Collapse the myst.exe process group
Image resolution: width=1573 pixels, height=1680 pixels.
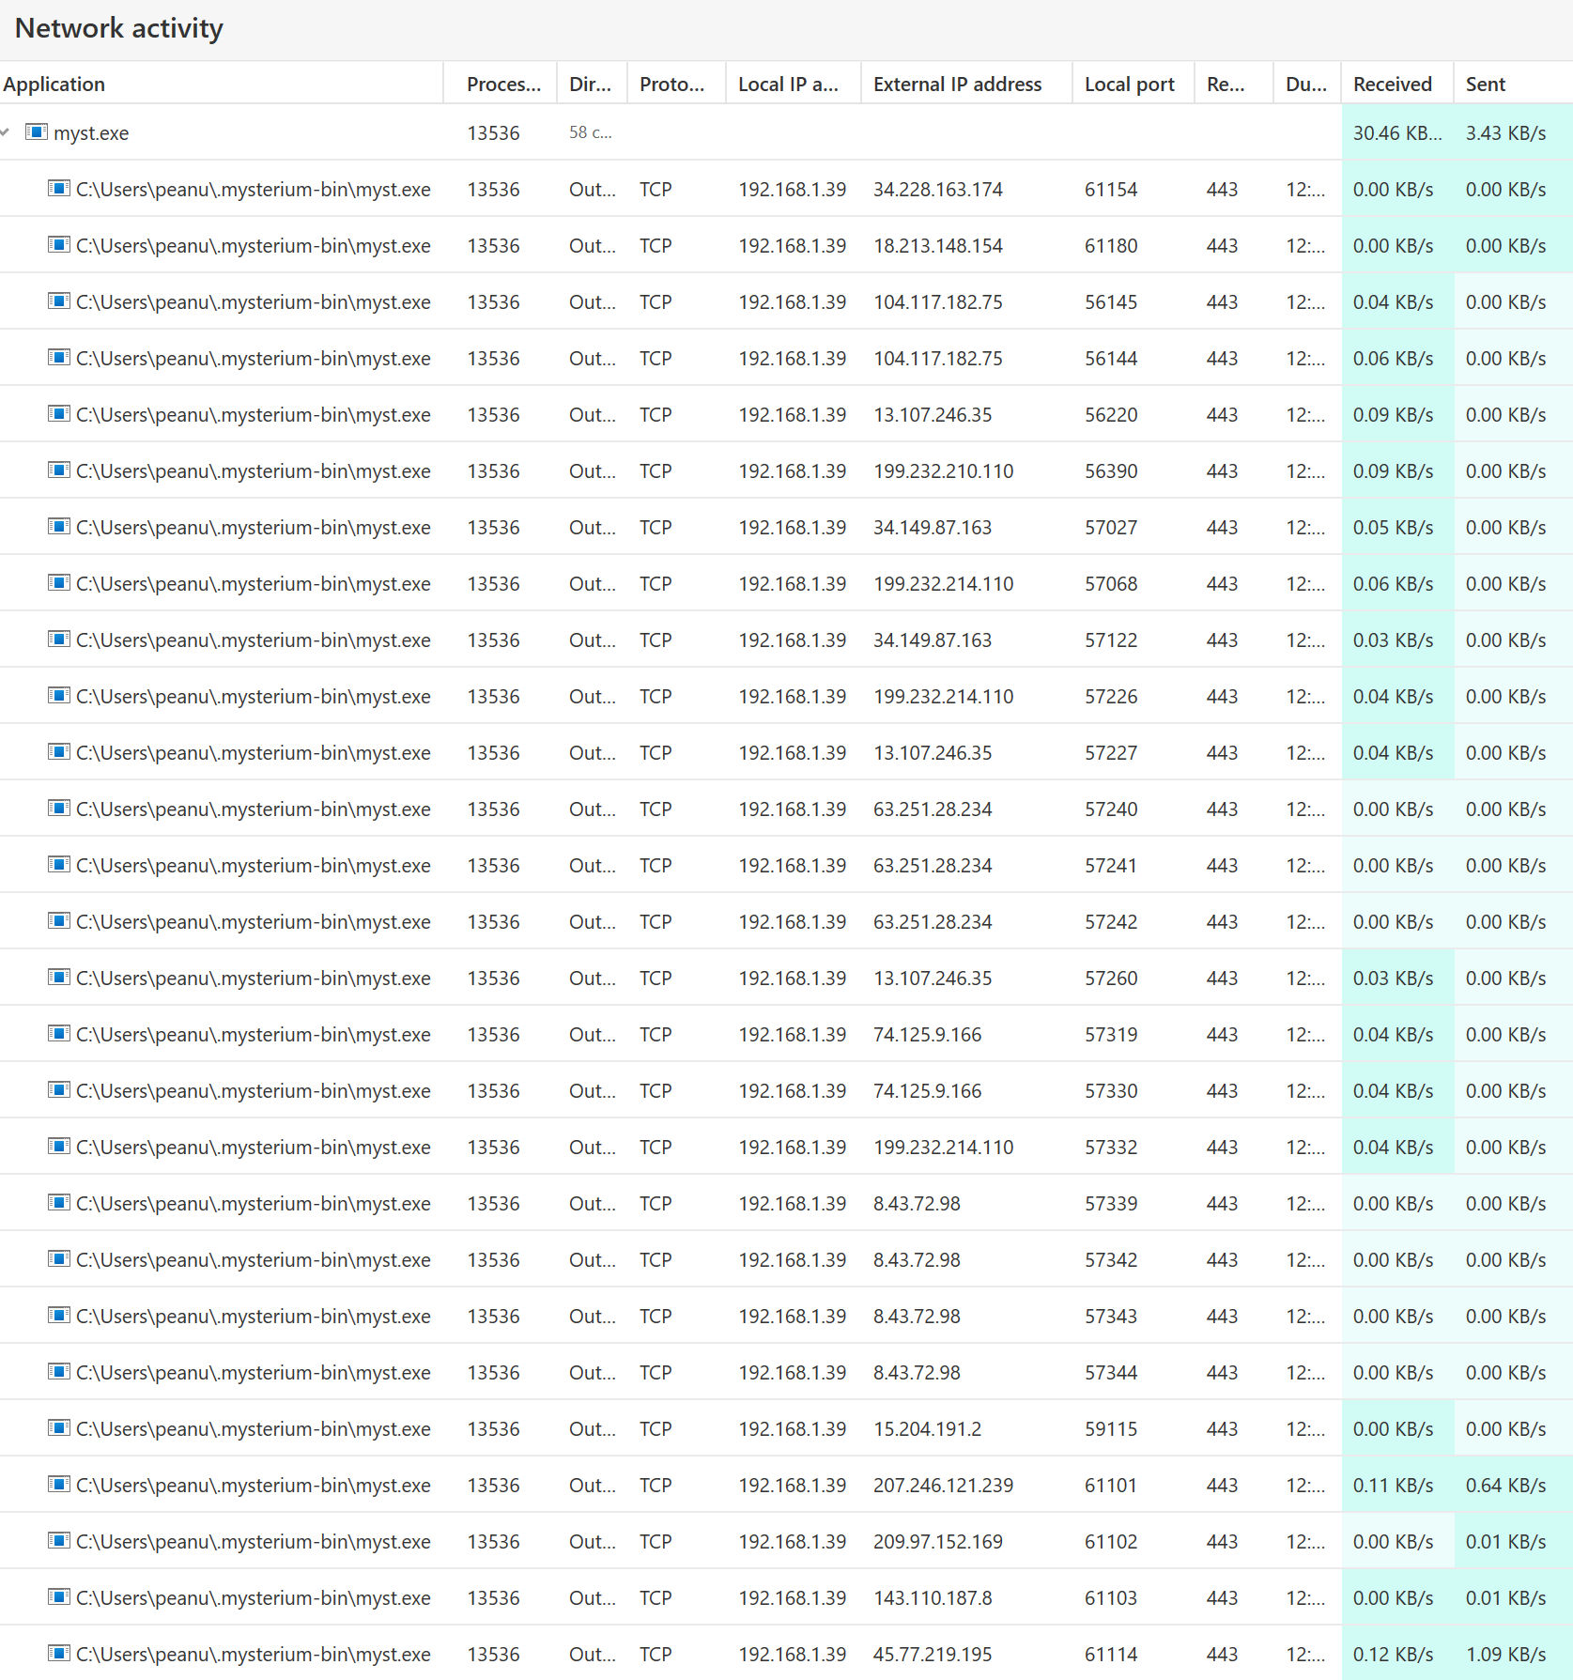pyautogui.click(x=6, y=132)
